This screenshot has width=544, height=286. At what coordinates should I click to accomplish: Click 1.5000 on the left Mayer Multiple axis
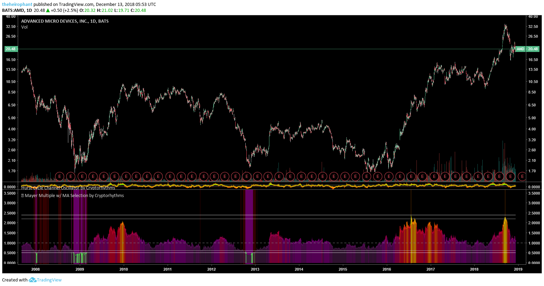coord(10,233)
